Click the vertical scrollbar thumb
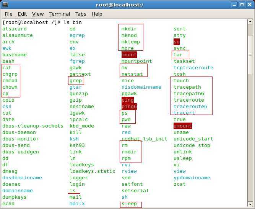 (250, 54)
